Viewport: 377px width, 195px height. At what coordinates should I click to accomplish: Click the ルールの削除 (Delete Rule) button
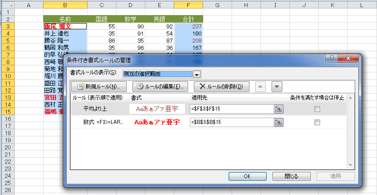(x=221, y=87)
